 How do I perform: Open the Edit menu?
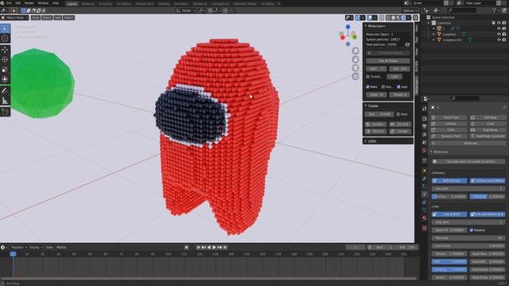[x=17, y=3]
